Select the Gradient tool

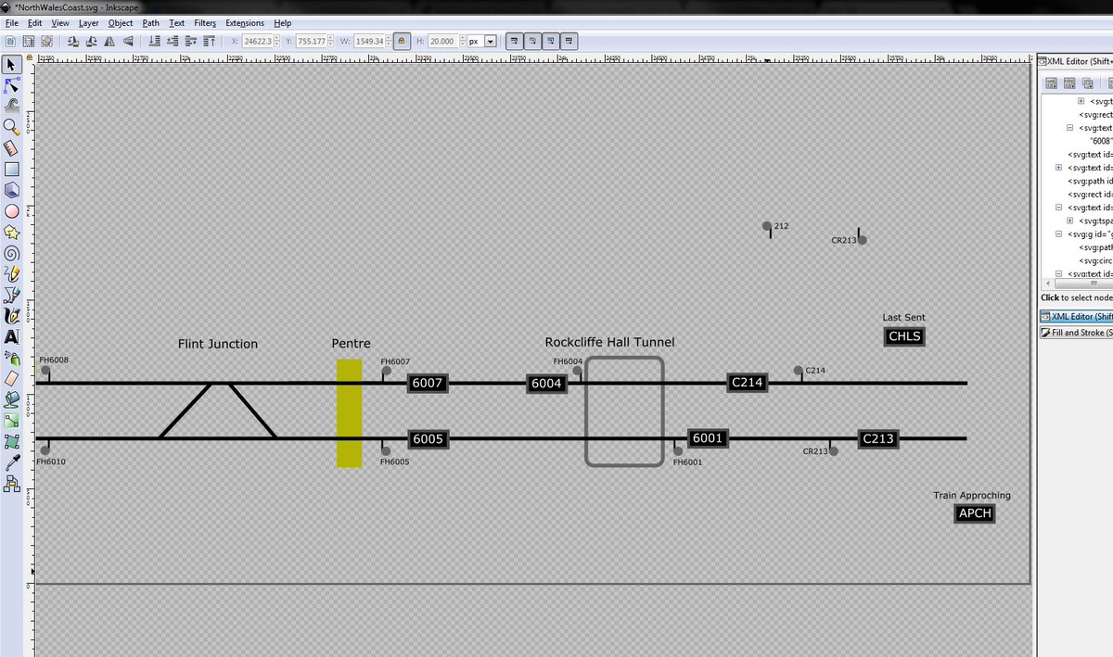(12, 420)
